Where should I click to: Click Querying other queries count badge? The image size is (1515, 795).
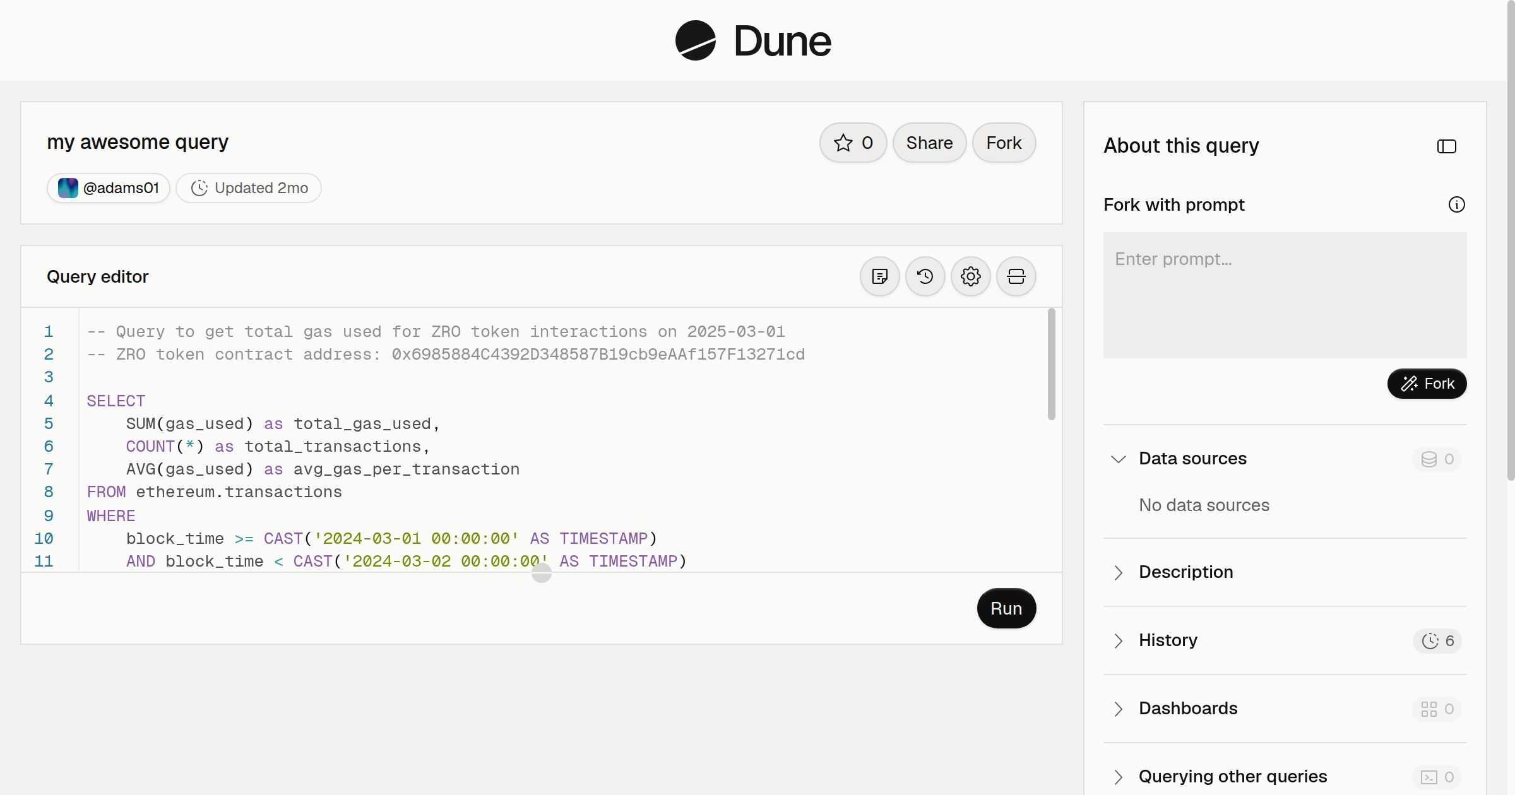point(1437,777)
